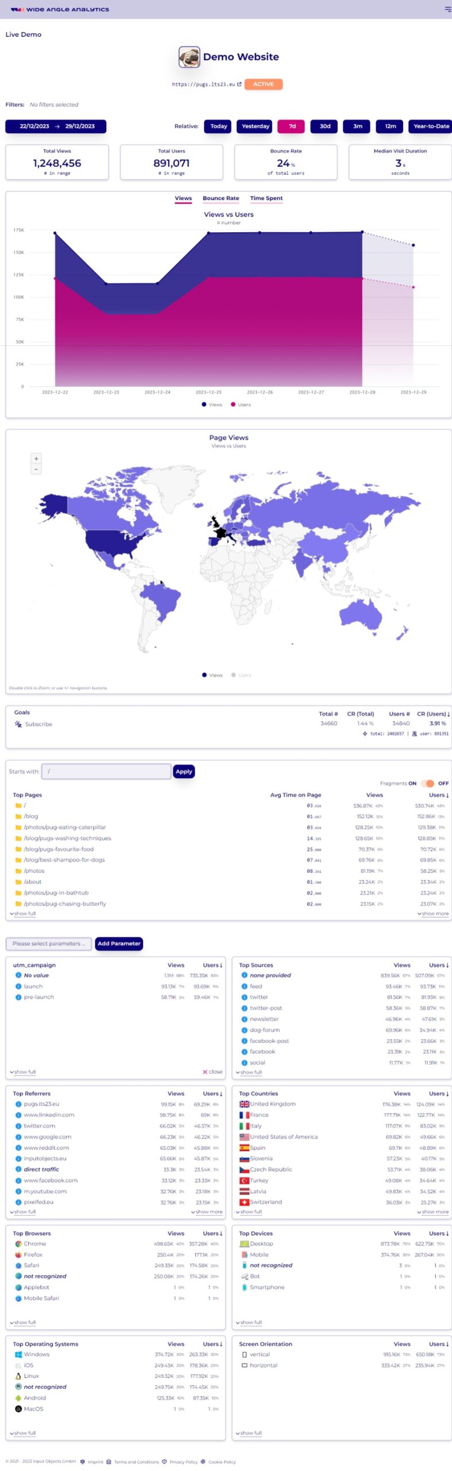Expand Top Browsers with show full
The image size is (452, 1471).
click(23, 1322)
